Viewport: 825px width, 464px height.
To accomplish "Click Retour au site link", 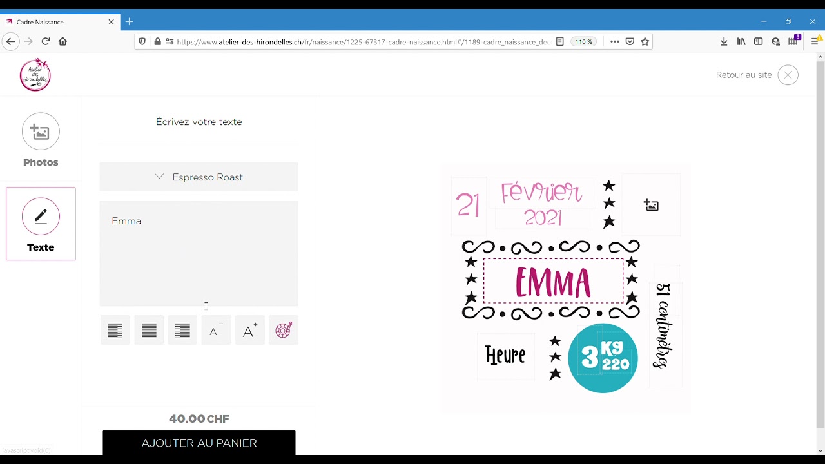I will pos(743,75).
